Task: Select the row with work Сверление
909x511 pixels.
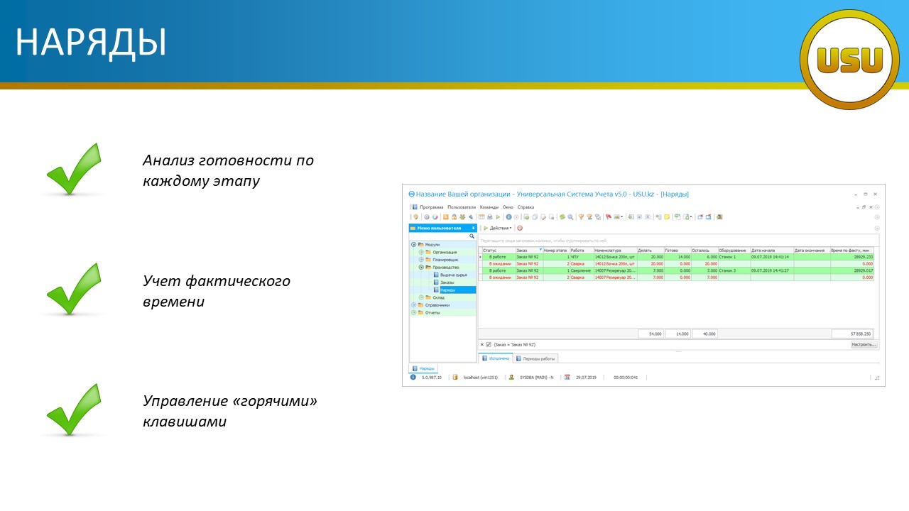Action: 677,270
